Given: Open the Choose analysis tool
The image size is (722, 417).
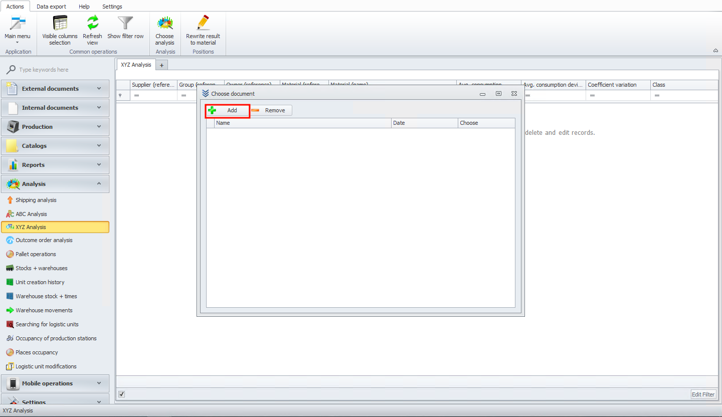Looking at the screenshot, I should [164, 31].
